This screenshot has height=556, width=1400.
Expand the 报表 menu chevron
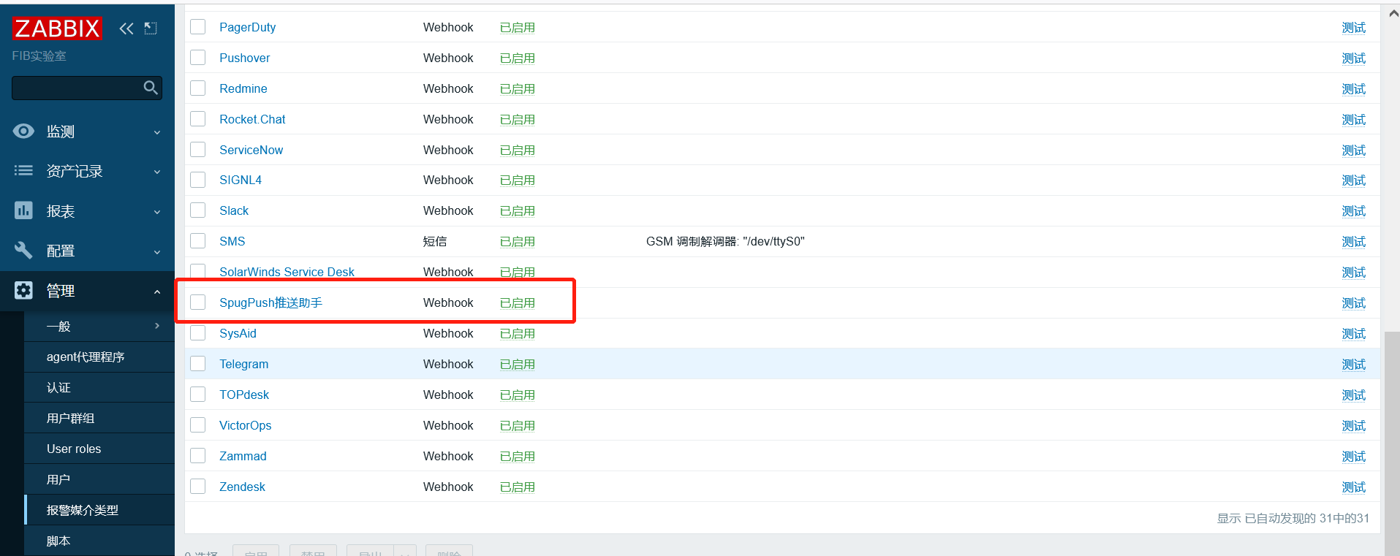tap(156, 212)
